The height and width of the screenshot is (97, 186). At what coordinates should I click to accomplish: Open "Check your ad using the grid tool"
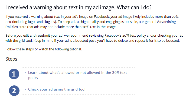pos(57,89)
